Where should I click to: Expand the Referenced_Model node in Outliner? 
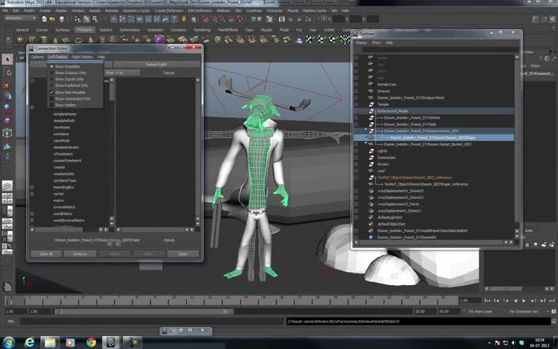(x=356, y=111)
